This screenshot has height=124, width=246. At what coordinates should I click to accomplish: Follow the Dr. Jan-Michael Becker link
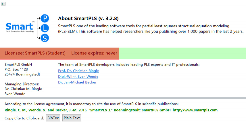tap(77, 82)
